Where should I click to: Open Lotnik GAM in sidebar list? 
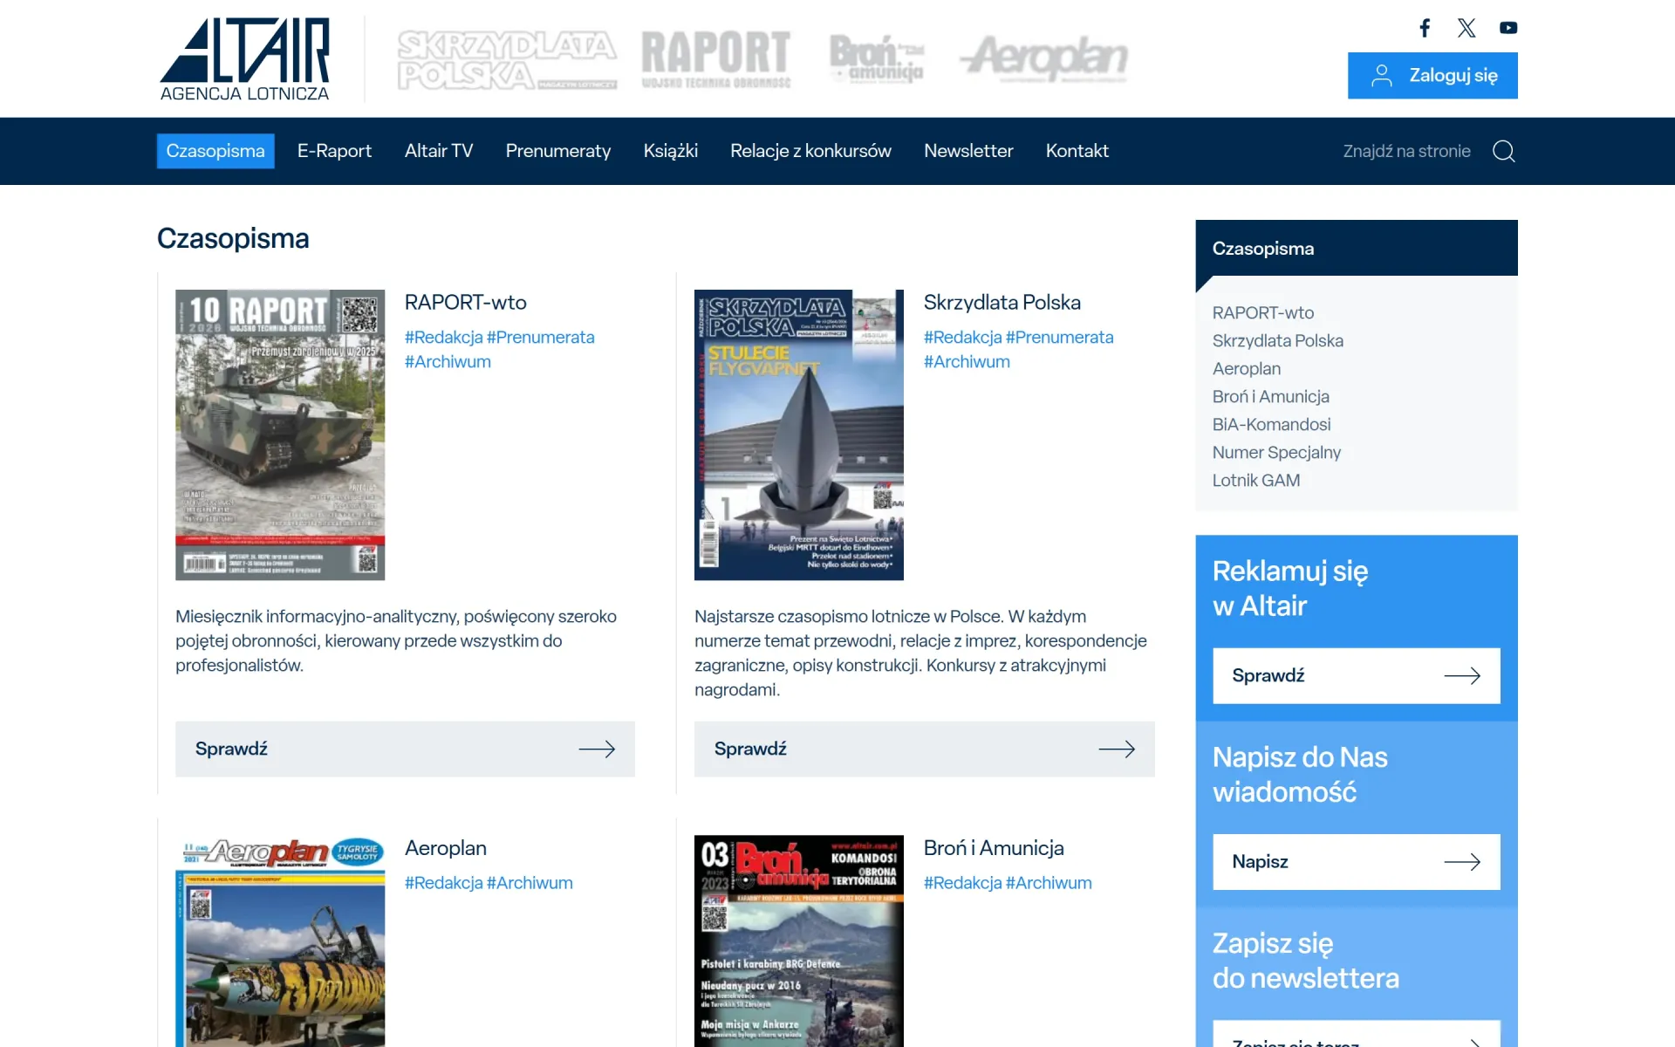pos(1255,480)
